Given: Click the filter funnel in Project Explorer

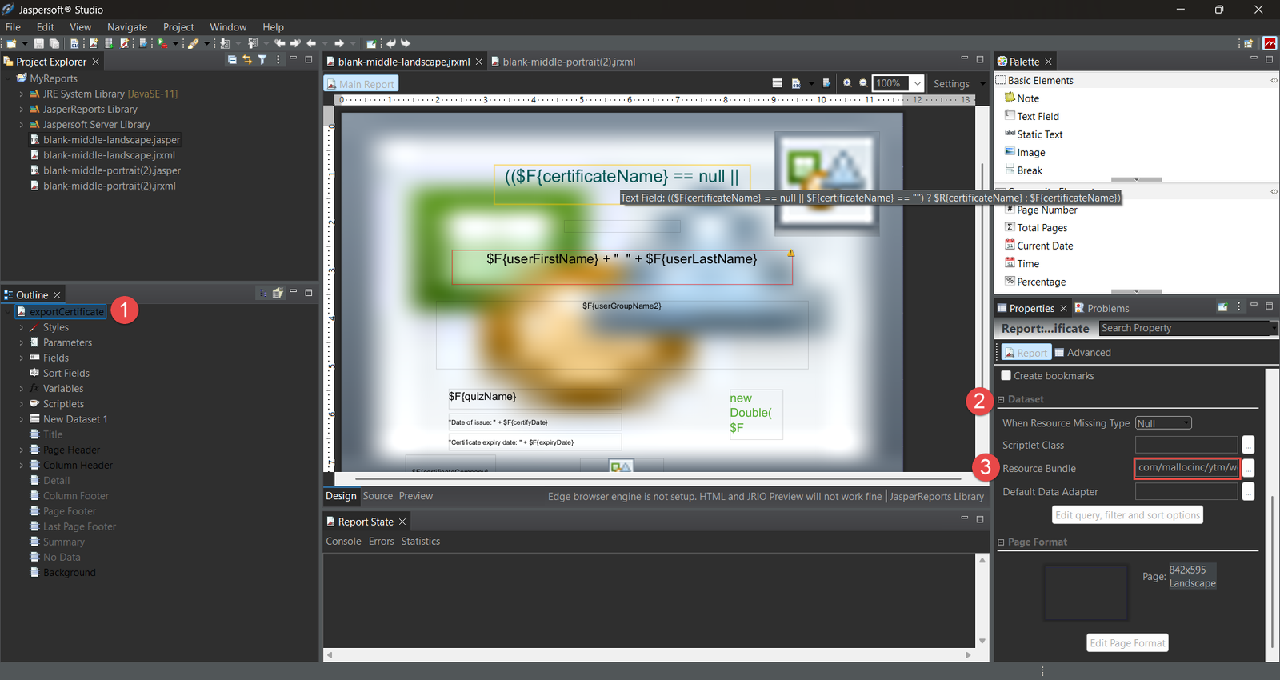Looking at the screenshot, I should [262, 60].
